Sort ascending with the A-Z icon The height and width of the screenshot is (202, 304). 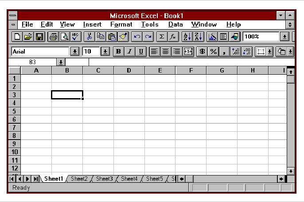coord(187,37)
